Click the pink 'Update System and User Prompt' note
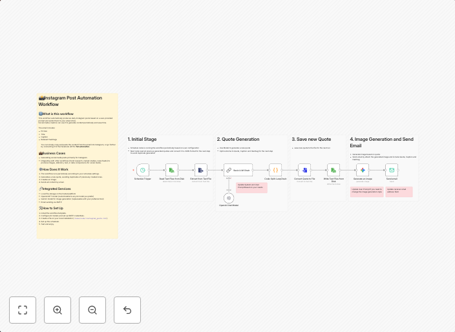Image resolution: width=455 pixels, height=332 pixels. tap(251, 187)
